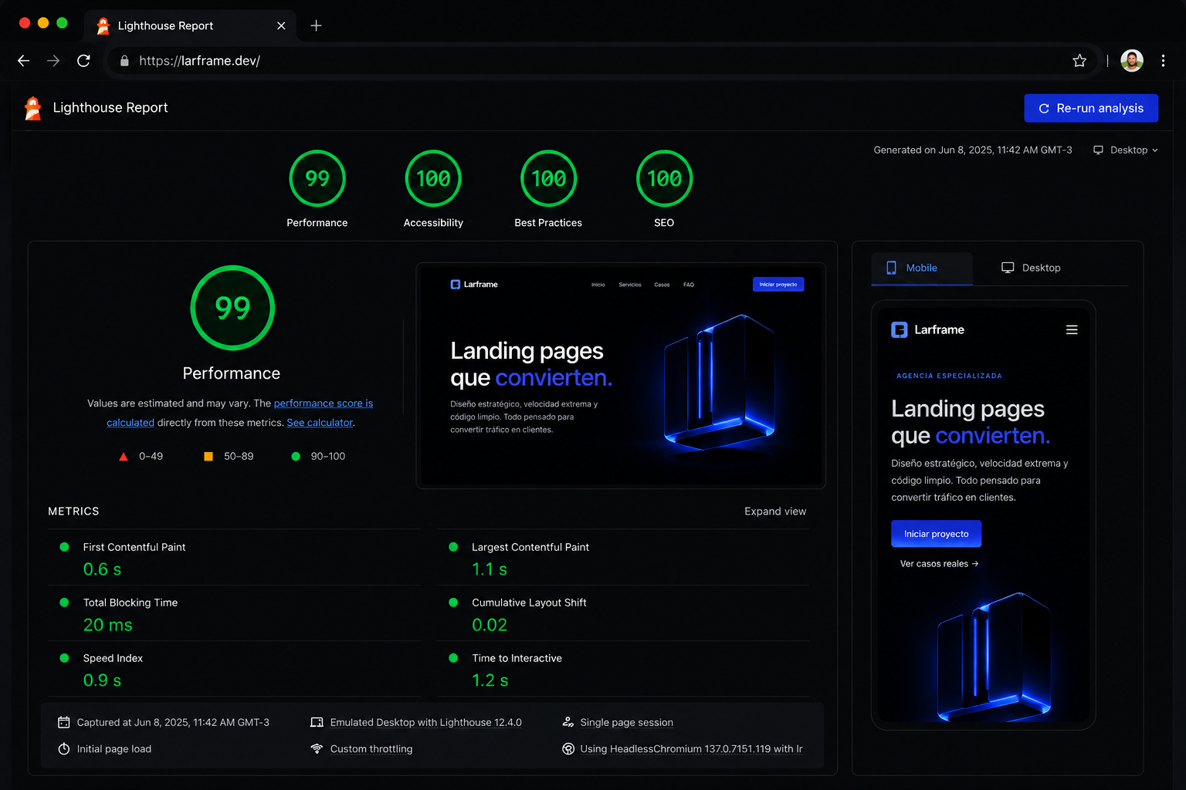Image resolution: width=1186 pixels, height=790 pixels.
Task: Click Larframe logo in mobile preview
Action: pos(928,330)
